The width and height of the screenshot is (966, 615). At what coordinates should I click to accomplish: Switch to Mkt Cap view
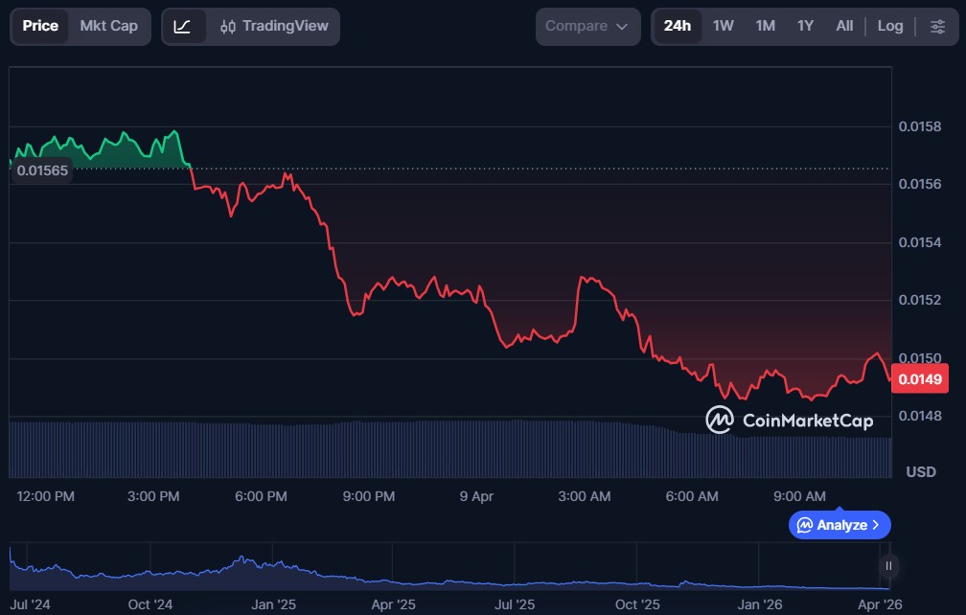point(108,26)
